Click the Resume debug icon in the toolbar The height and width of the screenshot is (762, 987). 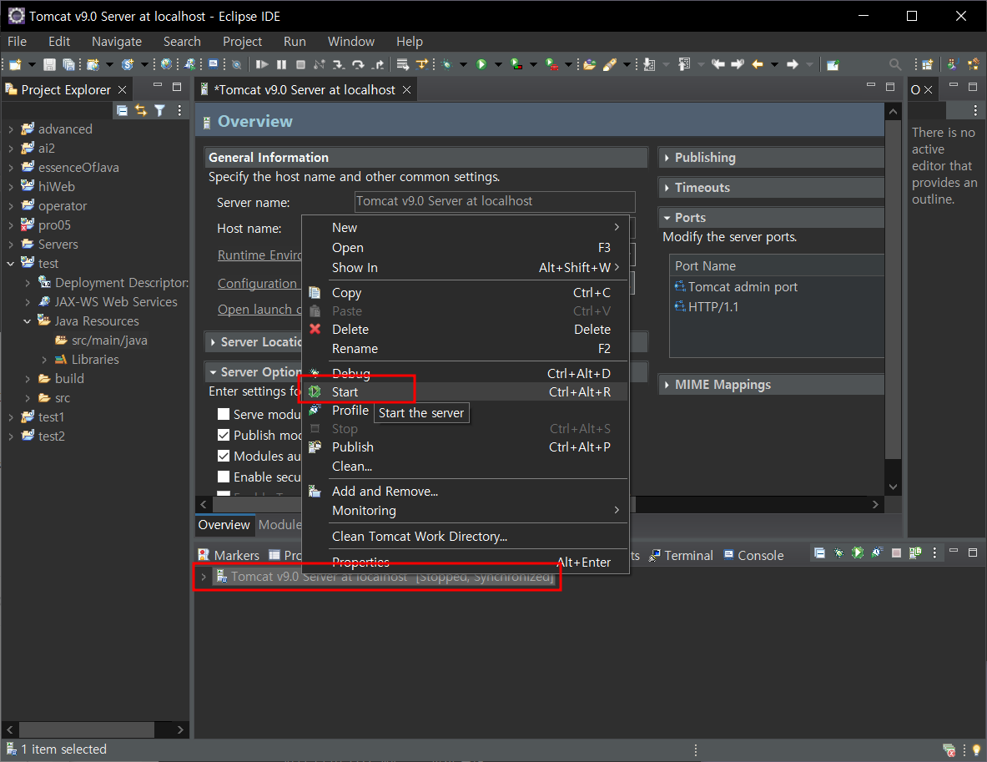point(263,64)
